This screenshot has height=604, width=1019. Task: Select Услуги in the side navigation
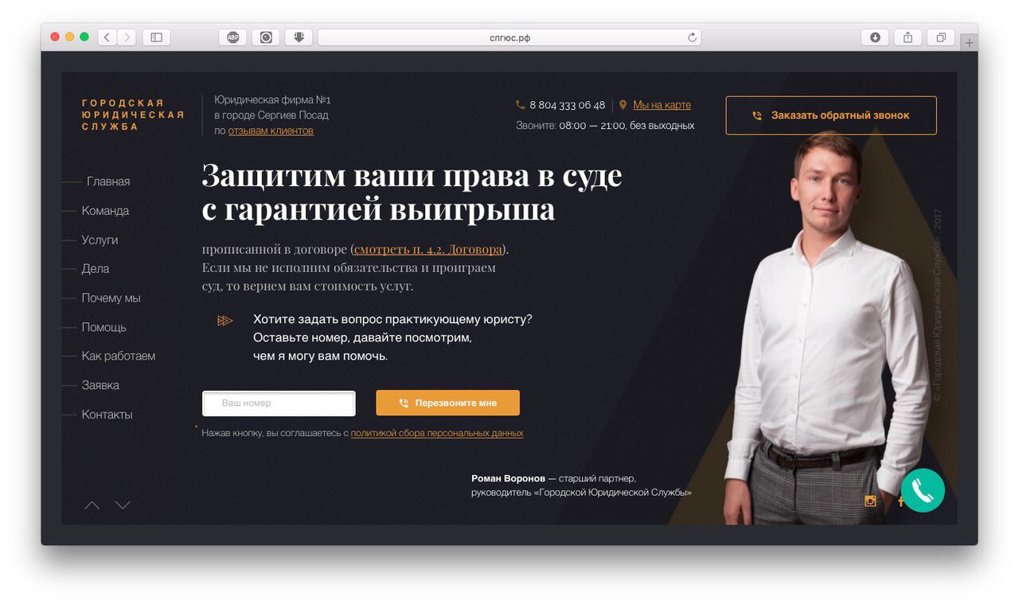click(100, 240)
